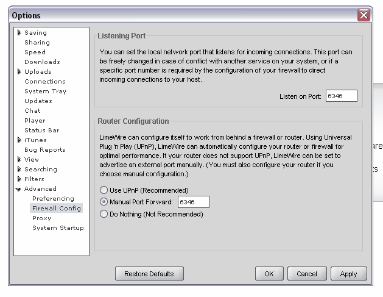Expand the Uploads tree node

pyautogui.click(x=19, y=72)
